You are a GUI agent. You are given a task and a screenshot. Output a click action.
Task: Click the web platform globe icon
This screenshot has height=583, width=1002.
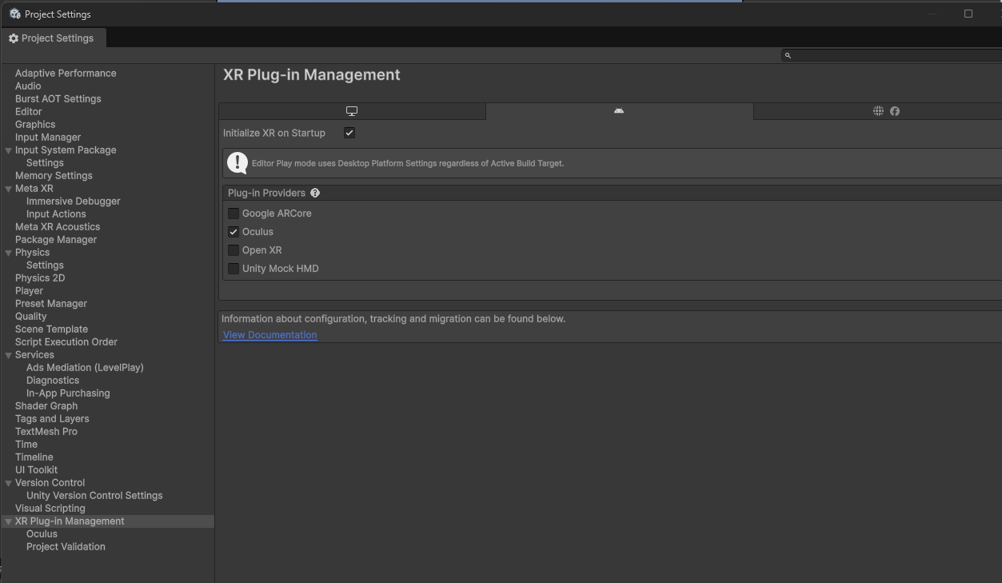[878, 111]
